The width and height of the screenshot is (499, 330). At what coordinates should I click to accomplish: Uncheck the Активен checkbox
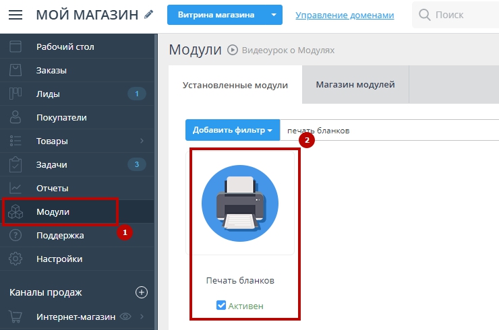(221, 306)
